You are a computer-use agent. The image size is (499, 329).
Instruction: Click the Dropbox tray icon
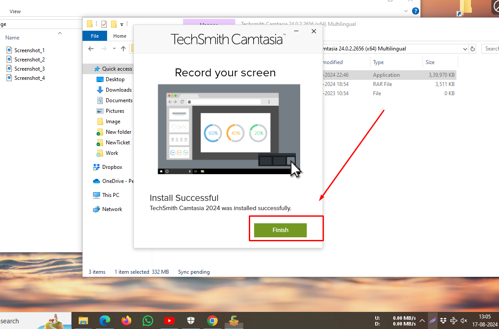pos(443,321)
